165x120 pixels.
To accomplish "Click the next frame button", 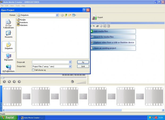I will (x=19, y=82).
